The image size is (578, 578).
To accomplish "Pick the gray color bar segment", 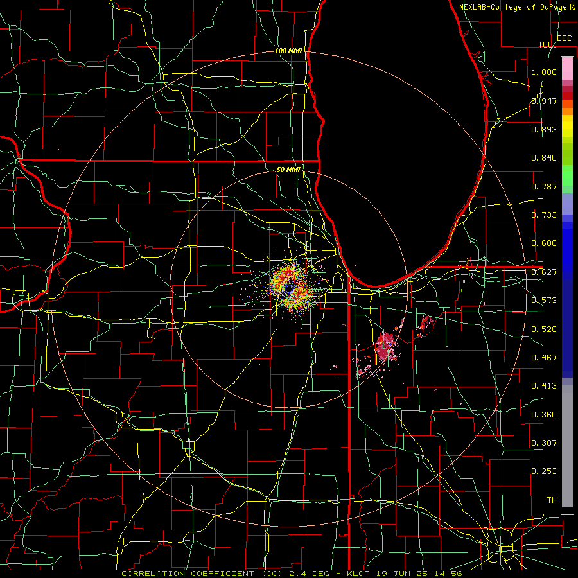I will 567,446.
